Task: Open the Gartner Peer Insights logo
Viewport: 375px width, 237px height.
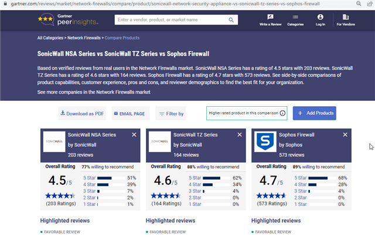Action: pos(68,19)
